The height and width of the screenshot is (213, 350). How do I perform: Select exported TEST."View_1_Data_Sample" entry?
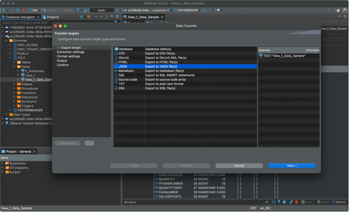click(282, 56)
